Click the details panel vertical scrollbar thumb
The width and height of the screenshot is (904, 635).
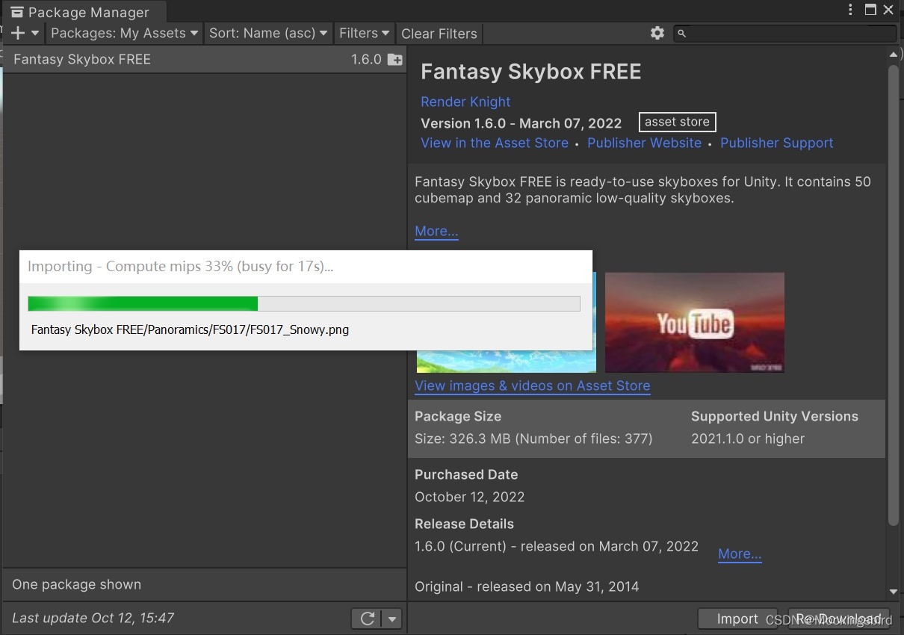click(x=894, y=295)
